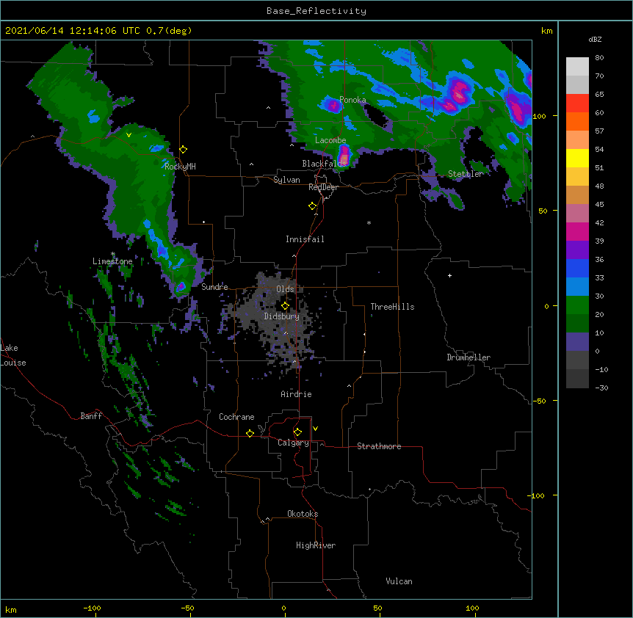Click the Cochrane label
The image size is (633, 618).
(x=236, y=417)
